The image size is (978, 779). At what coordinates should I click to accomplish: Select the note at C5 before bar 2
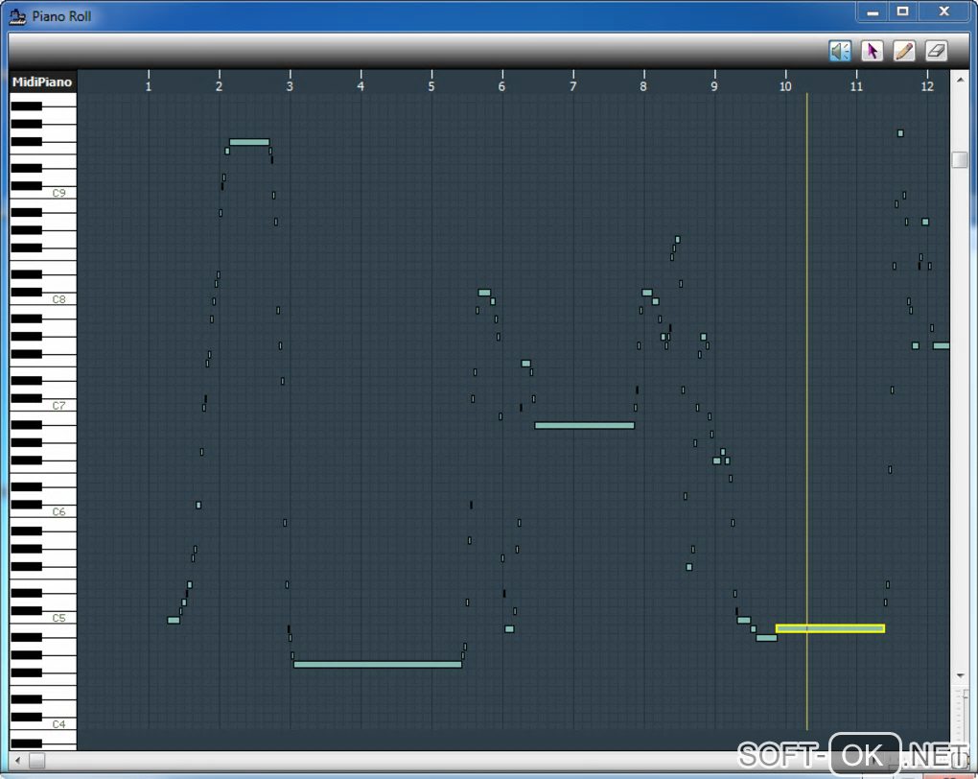pyautogui.click(x=174, y=620)
